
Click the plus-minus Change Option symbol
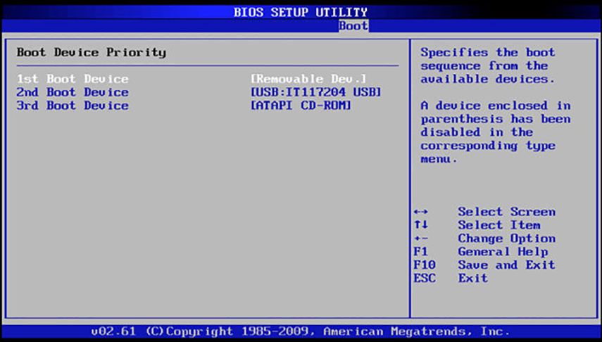[421, 239]
